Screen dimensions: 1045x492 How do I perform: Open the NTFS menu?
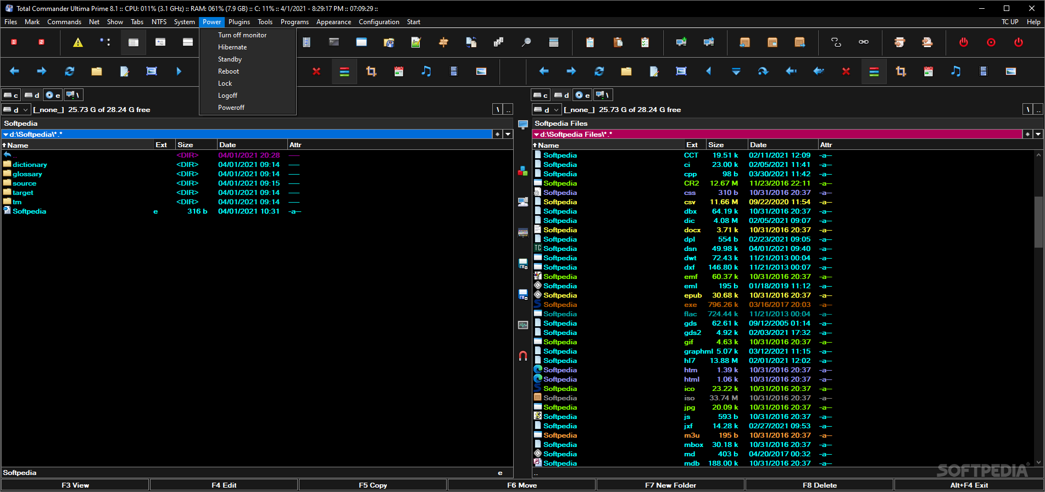pyautogui.click(x=159, y=22)
